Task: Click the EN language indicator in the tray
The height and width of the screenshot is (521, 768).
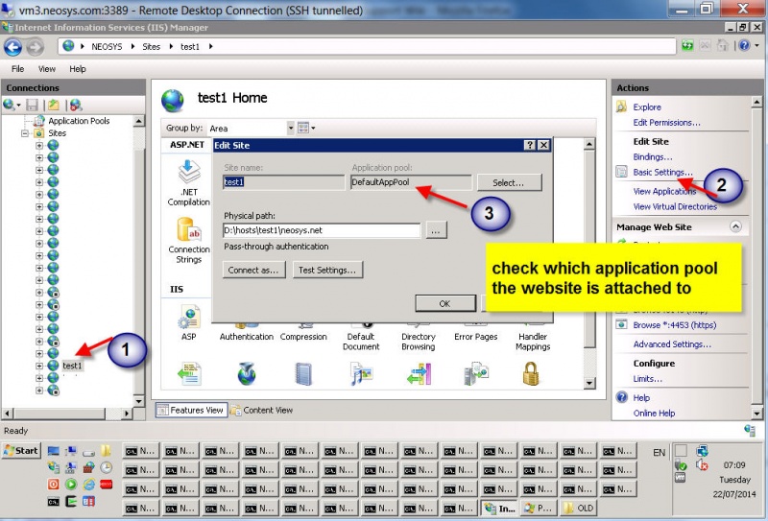Action: [x=660, y=453]
